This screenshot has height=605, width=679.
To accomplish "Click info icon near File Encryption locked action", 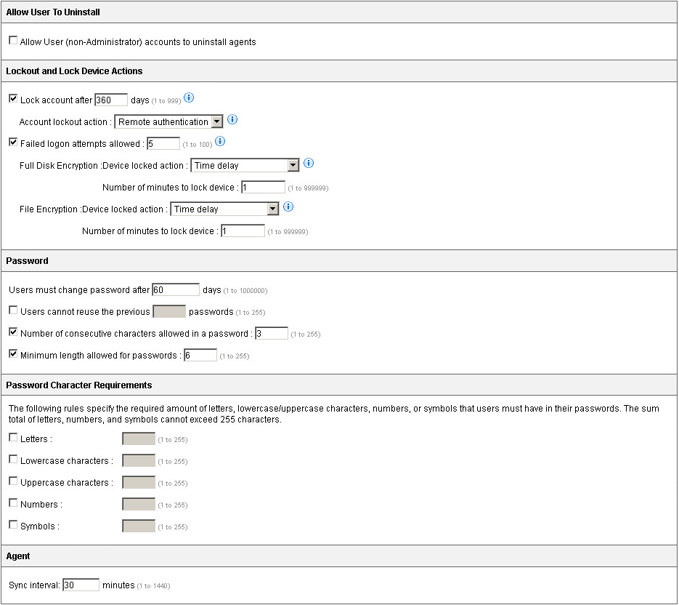I will pos(288,207).
